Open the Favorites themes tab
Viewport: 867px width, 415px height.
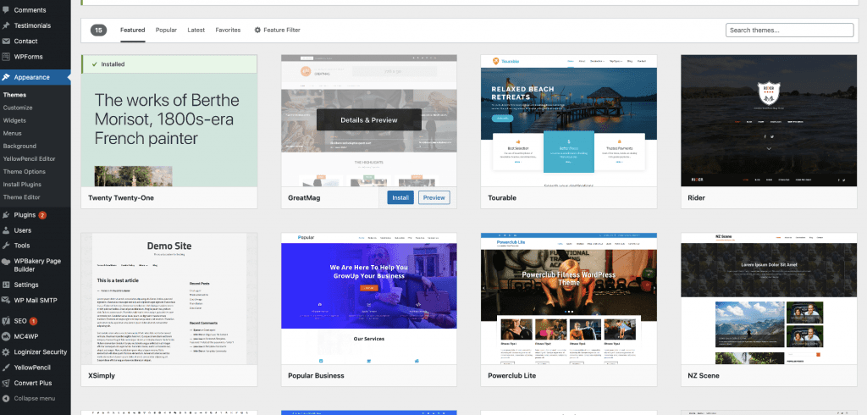(x=228, y=30)
